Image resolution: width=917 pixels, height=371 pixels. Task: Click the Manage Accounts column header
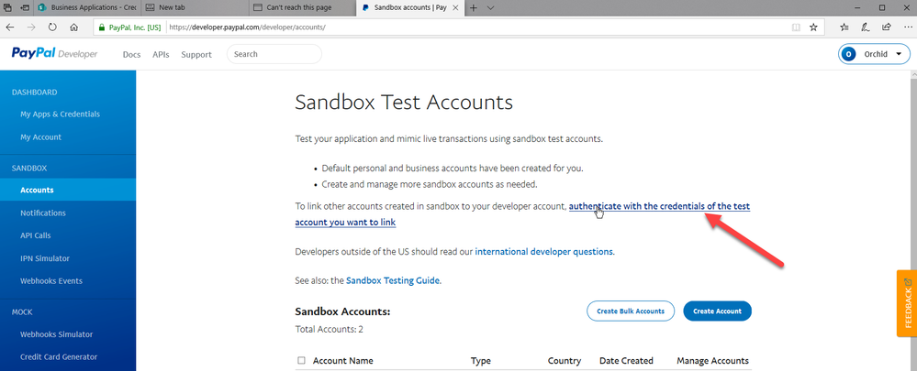(x=712, y=361)
